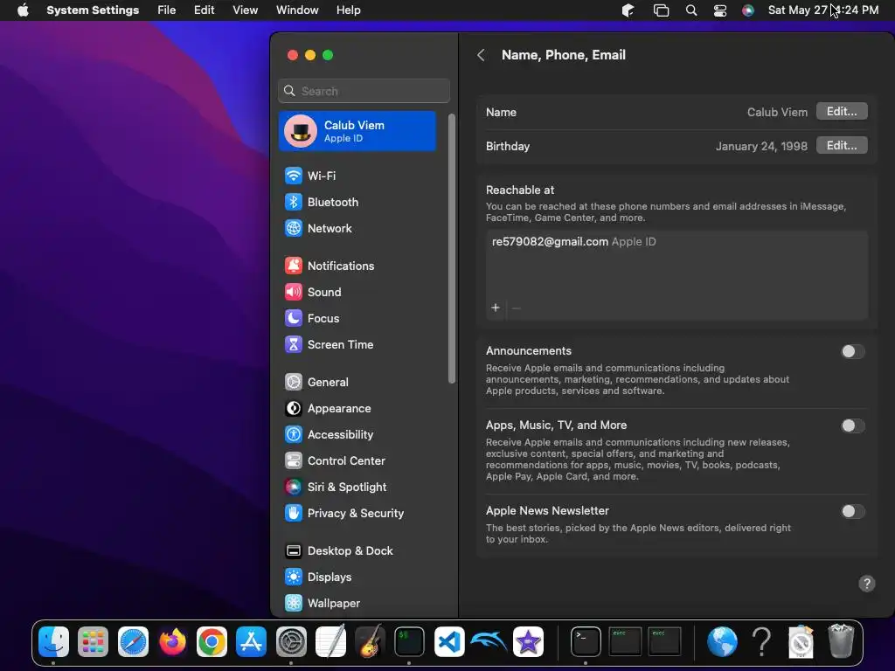Open the Window menu
The height and width of the screenshot is (671, 895).
[297, 10]
